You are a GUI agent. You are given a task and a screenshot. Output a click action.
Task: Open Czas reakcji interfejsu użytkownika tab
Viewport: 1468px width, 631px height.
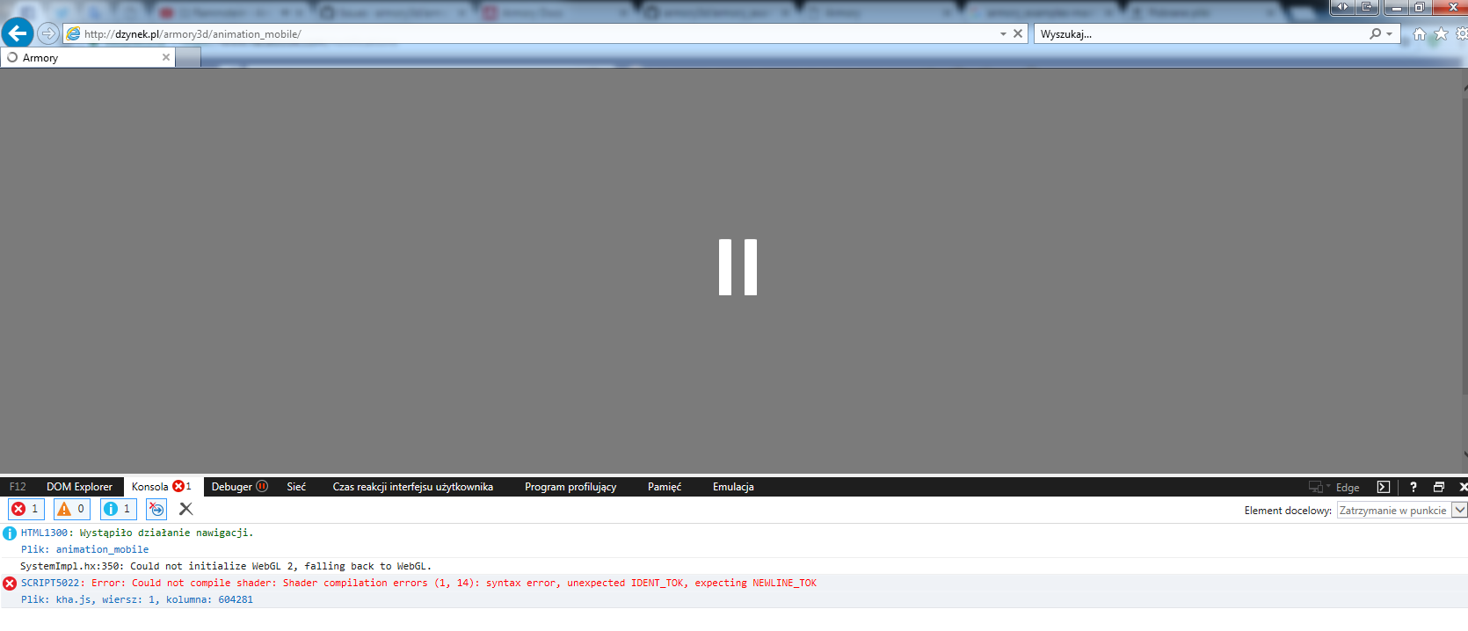412,487
